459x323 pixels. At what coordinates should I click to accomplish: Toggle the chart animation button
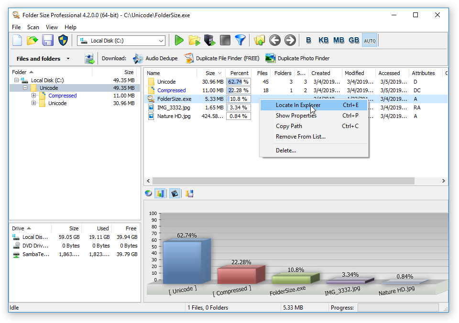[x=175, y=194]
